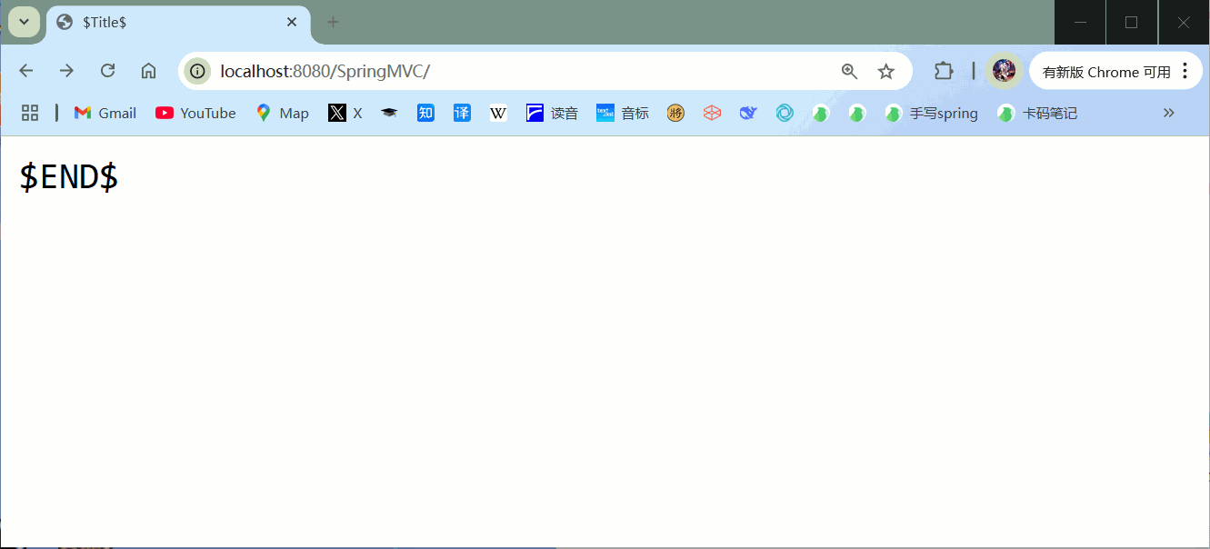Open the home page
This screenshot has height=549, width=1210.
pos(148,71)
